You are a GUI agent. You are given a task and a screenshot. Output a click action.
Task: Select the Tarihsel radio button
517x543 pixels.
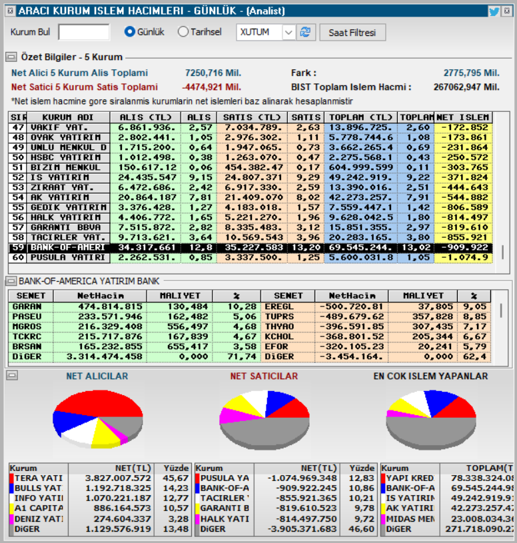pos(183,32)
